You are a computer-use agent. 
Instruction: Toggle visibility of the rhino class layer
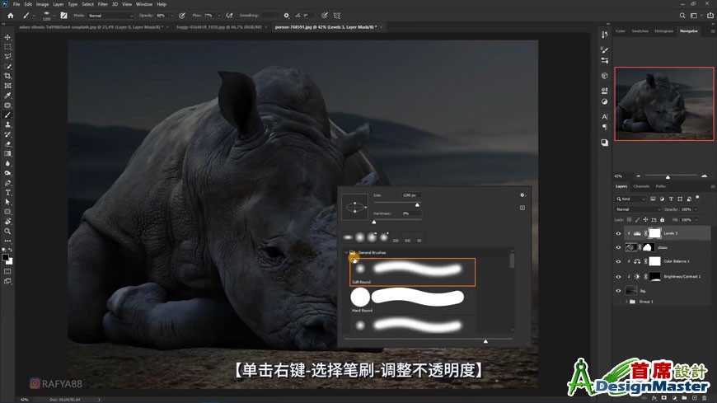(618, 247)
